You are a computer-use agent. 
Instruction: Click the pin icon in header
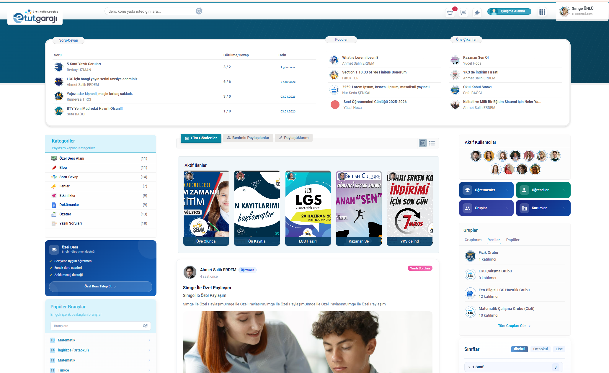point(476,13)
